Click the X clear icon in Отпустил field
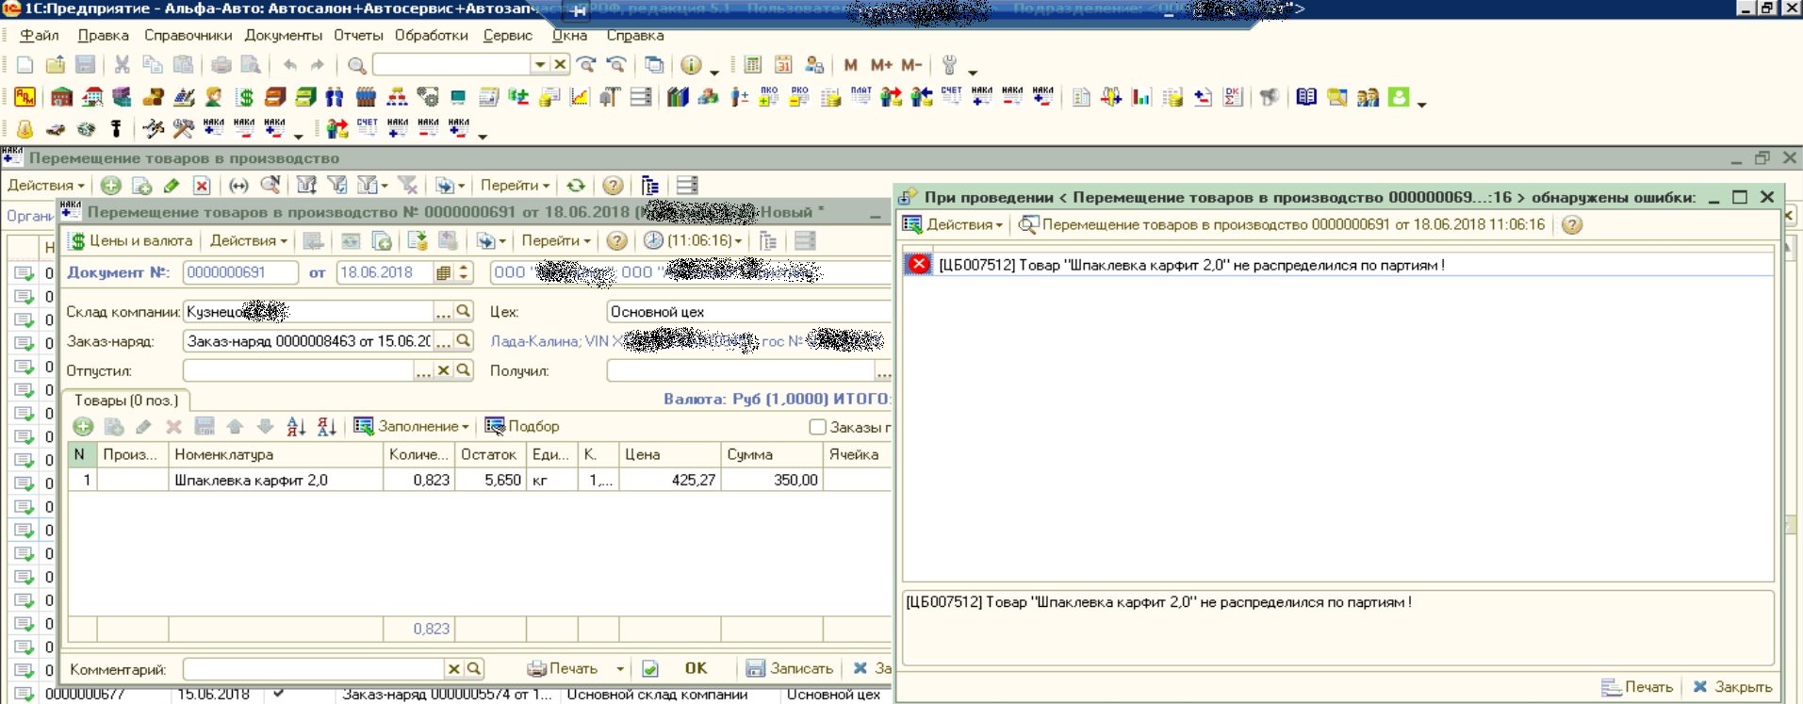Screen dimensions: 1803x704 pyautogui.click(x=444, y=370)
